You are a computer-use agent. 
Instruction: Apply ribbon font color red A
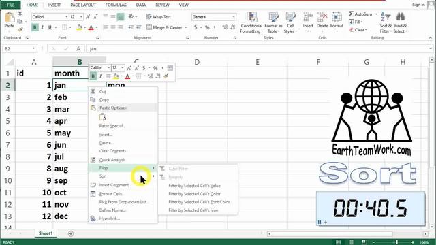(91, 27)
